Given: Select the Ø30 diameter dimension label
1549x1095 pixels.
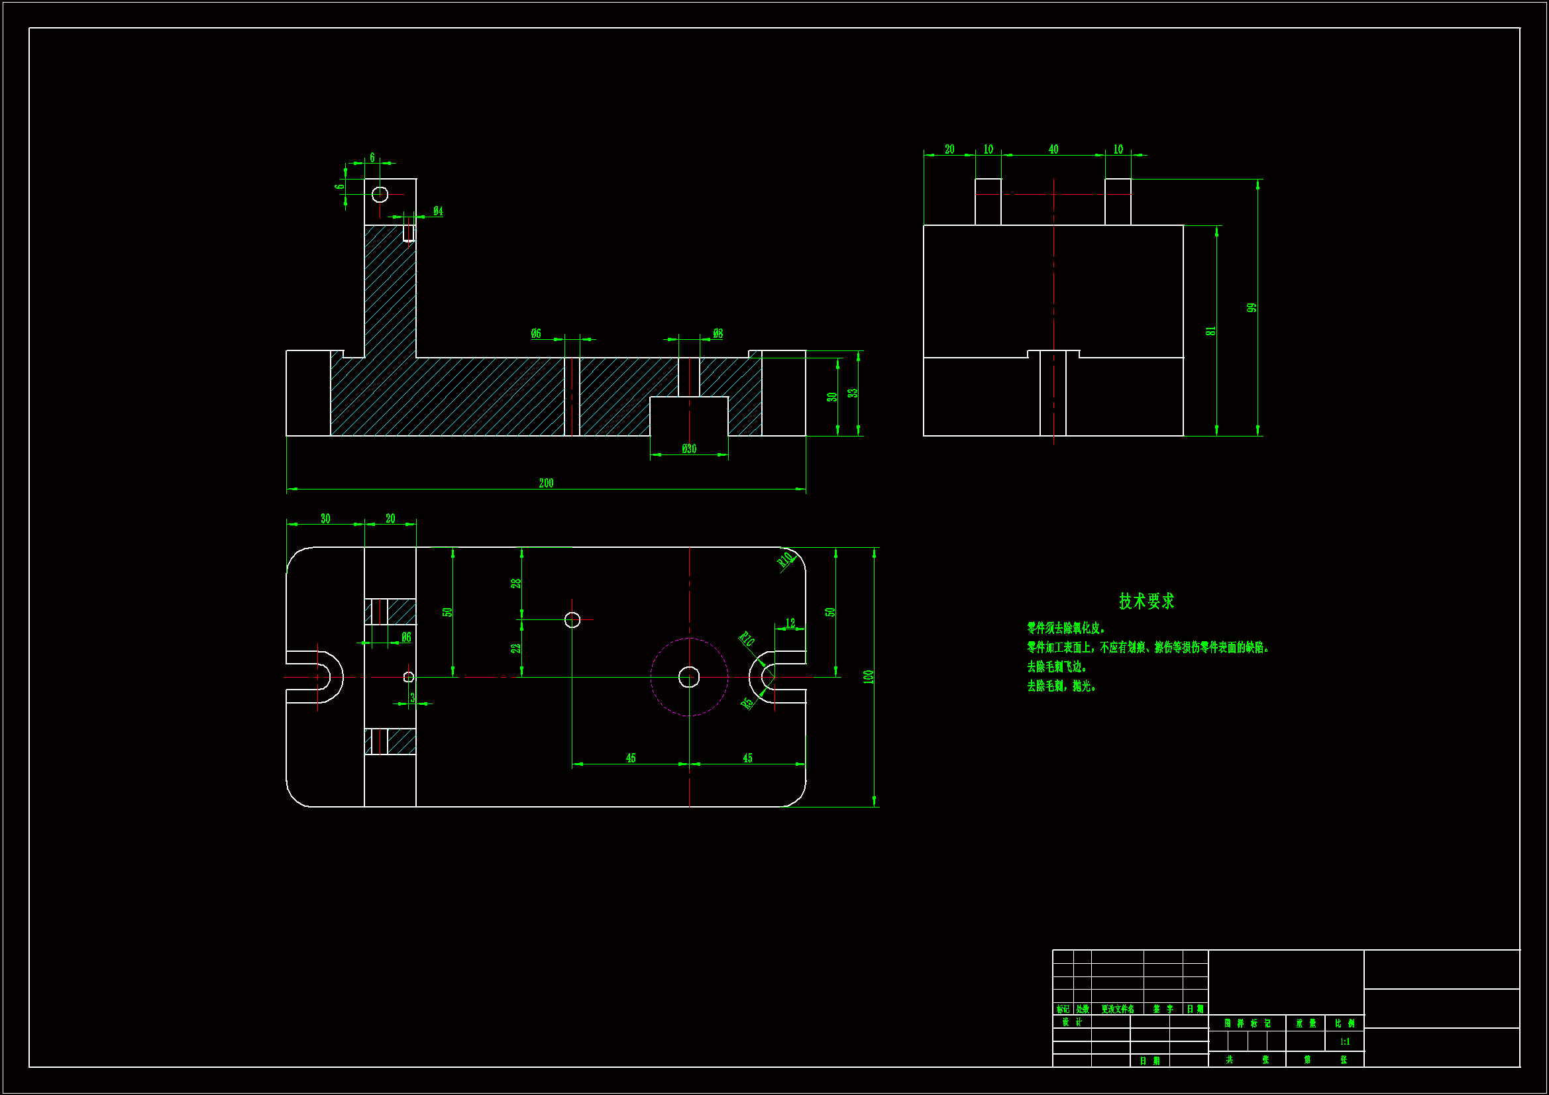Looking at the screenshot, I should pyautogui.click(x=688, y=448).
